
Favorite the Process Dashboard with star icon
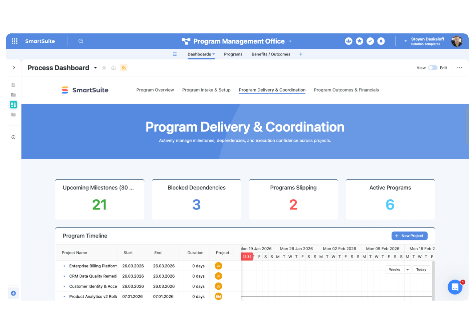click(104, 68)
